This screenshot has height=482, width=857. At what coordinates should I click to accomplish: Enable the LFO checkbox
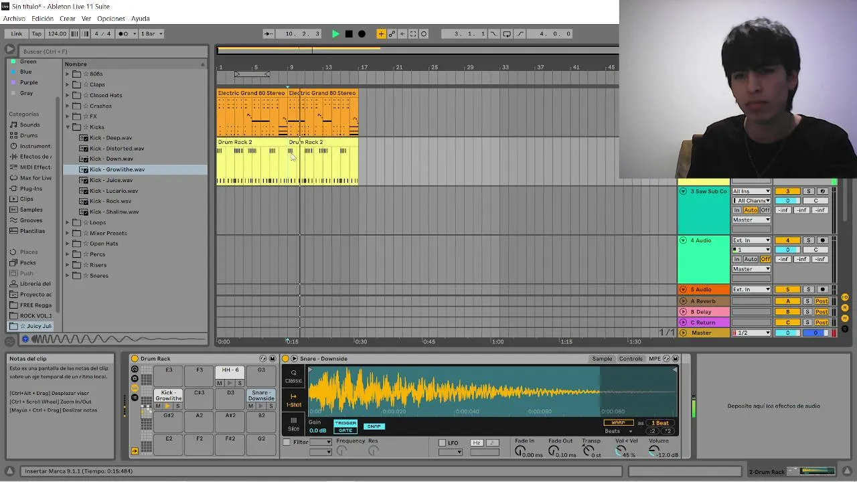tap(442, 443)
